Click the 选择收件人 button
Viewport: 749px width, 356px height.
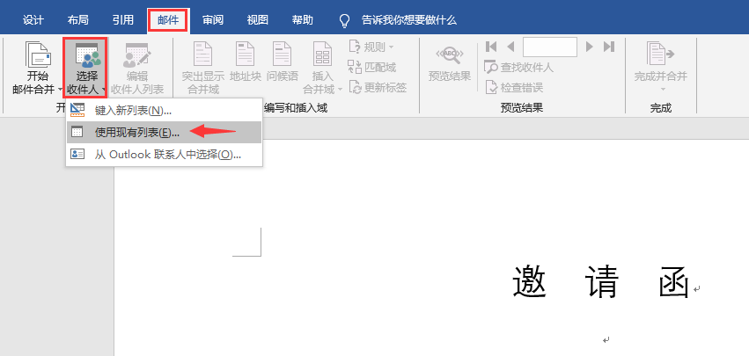[x=86, y=68]
